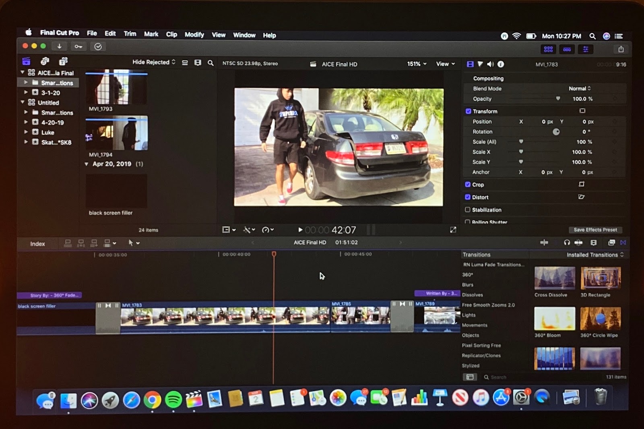Viewport: 644px width, 429px height.
Task: Click the Transform on-screen controls icon
Action: coord(582,111)
